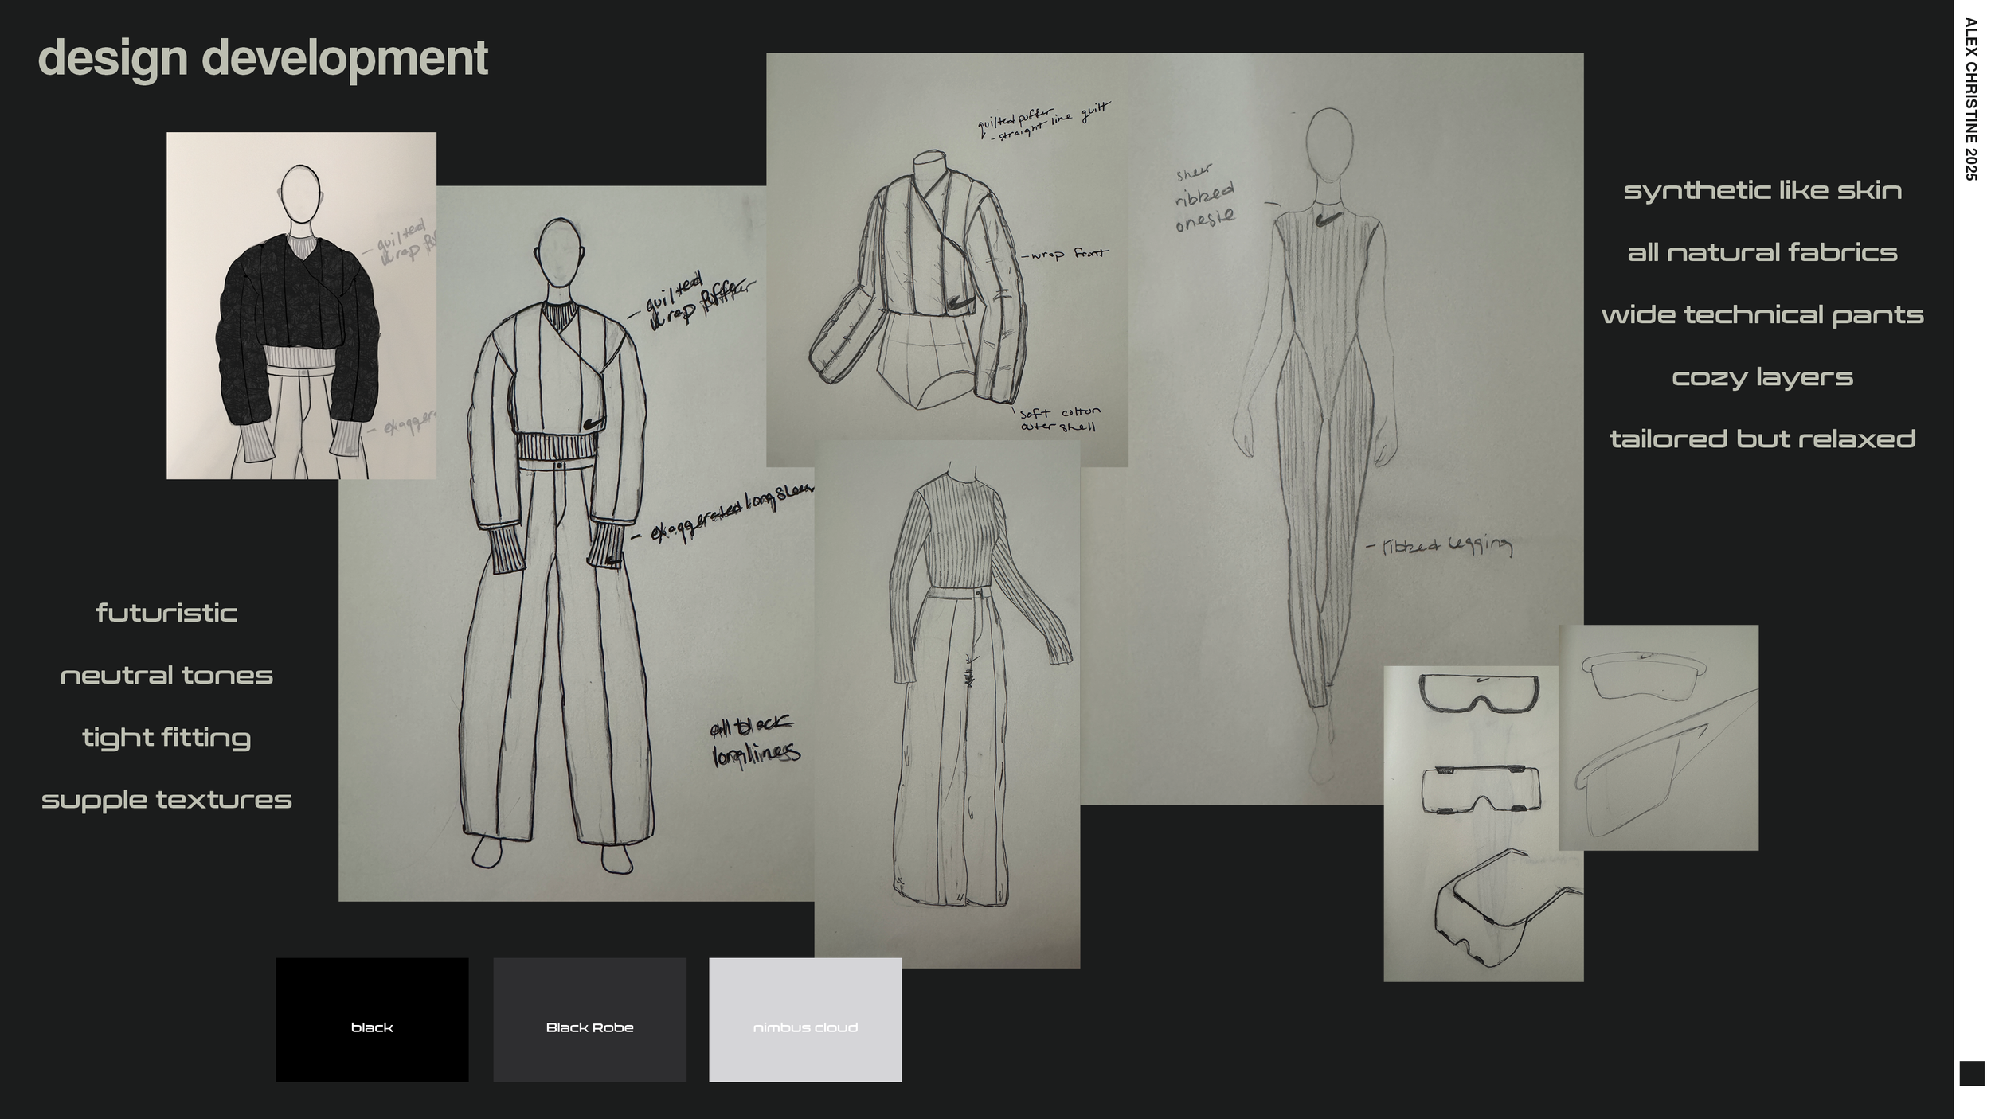
Task: Click the small dark square icon
Action: 1972,1073
